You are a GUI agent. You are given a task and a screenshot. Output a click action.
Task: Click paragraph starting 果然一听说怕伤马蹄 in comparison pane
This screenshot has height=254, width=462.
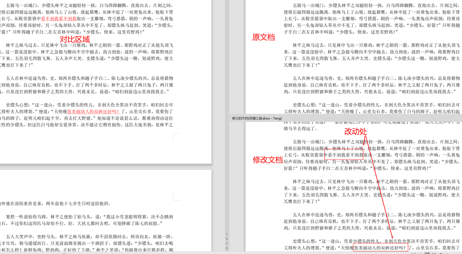coord(87,220)
